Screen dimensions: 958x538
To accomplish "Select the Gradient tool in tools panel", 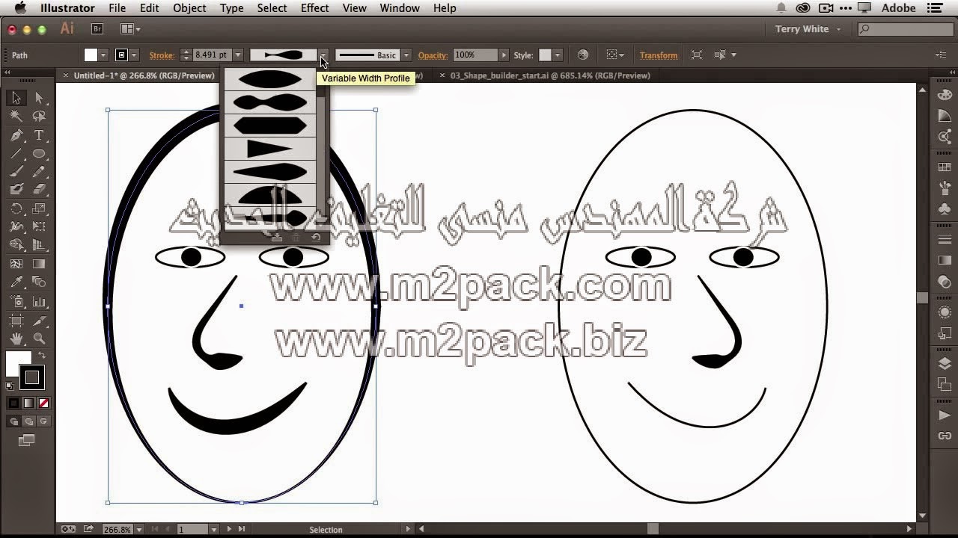I will point(39,264).
